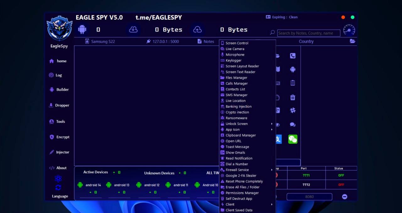Open SMS Manager from menu
The width and height of the screenshot is (402, 213).
247,95
